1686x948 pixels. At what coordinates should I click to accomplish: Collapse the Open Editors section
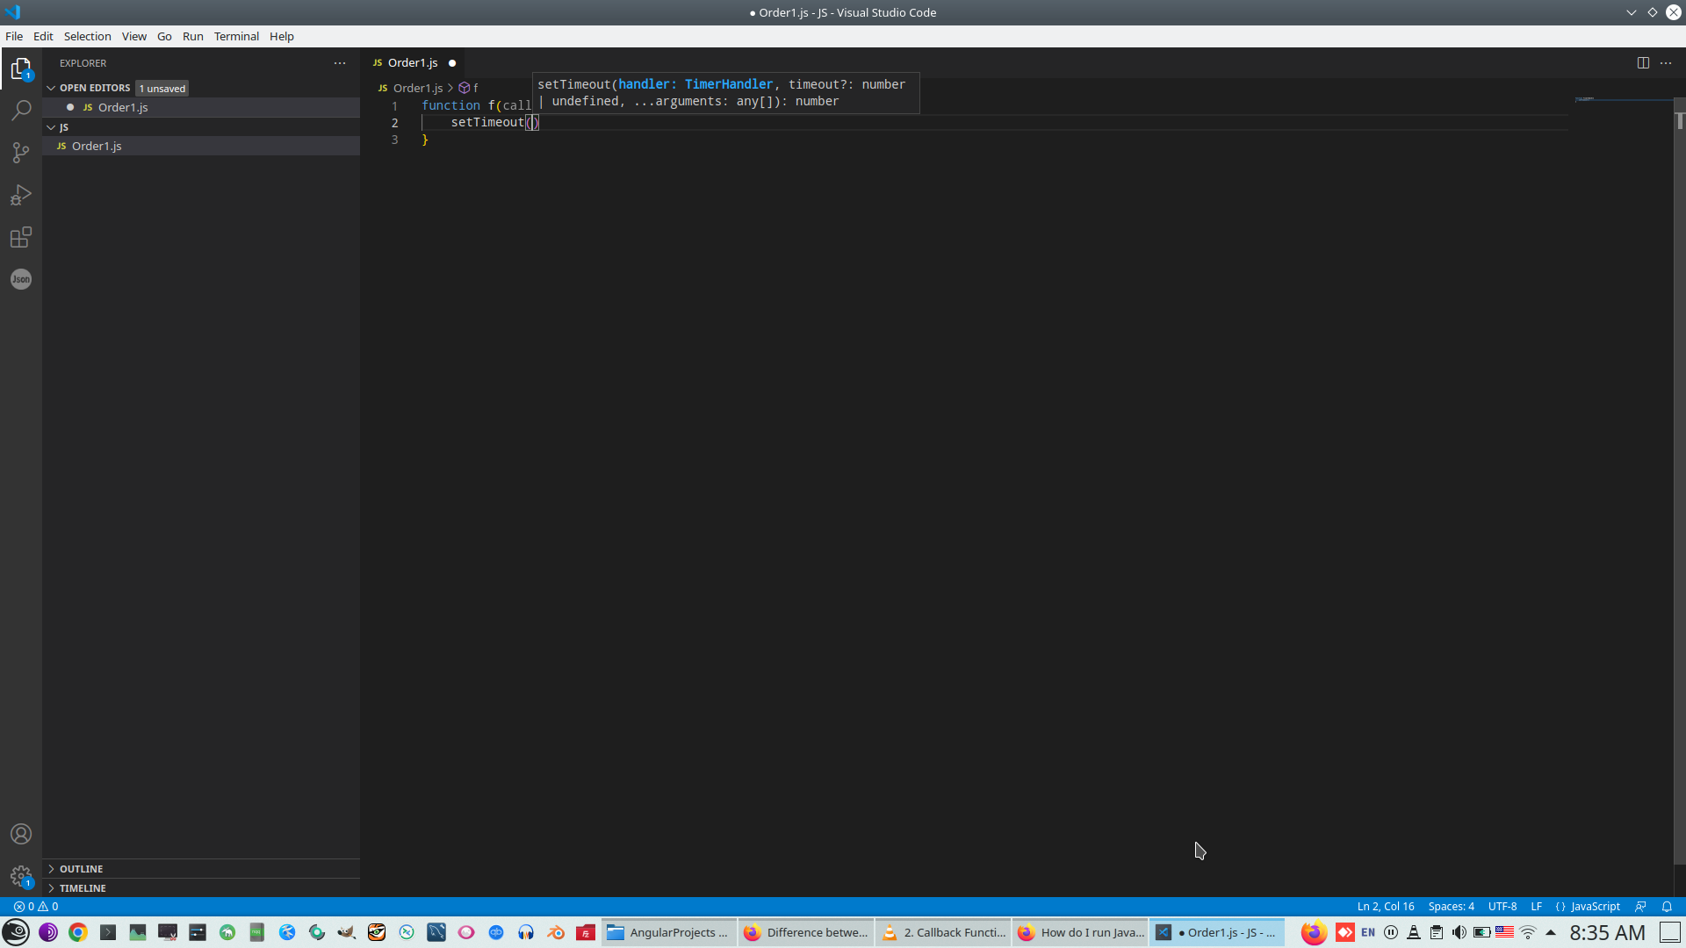pos(94,88)
